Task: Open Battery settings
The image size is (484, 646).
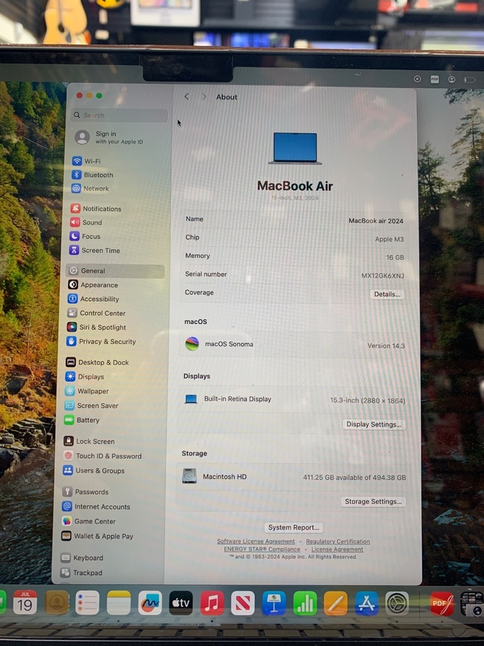Action: pyautogui.click(x=82, y=420)
